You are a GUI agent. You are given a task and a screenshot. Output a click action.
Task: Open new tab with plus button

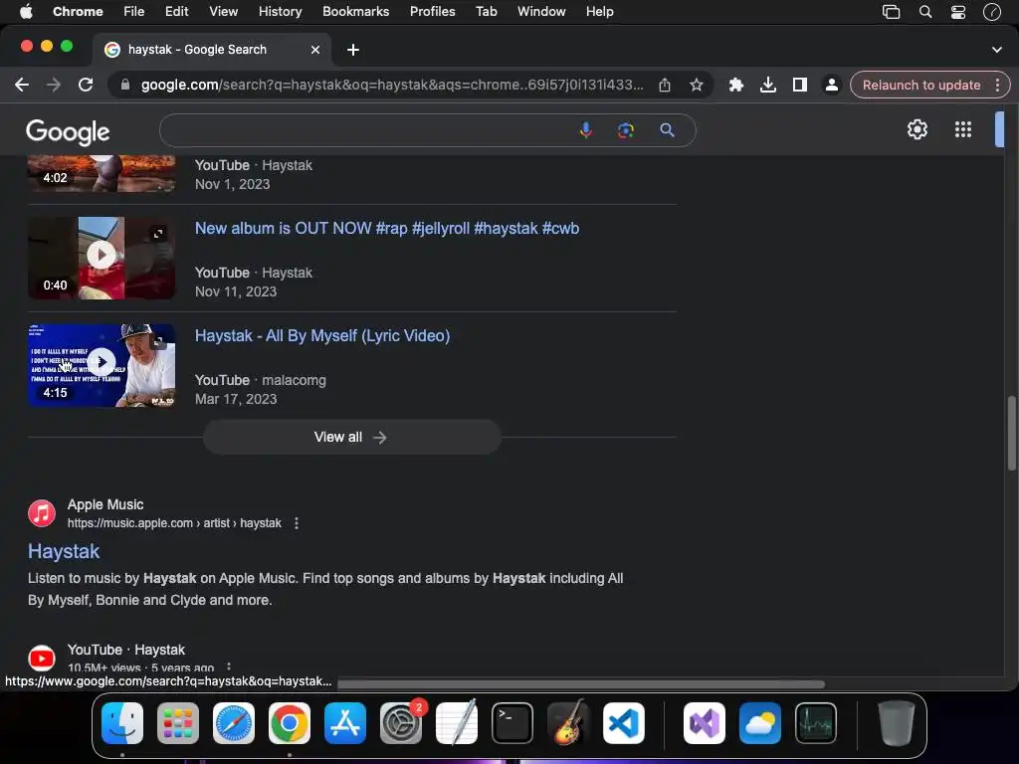point(353,50)
